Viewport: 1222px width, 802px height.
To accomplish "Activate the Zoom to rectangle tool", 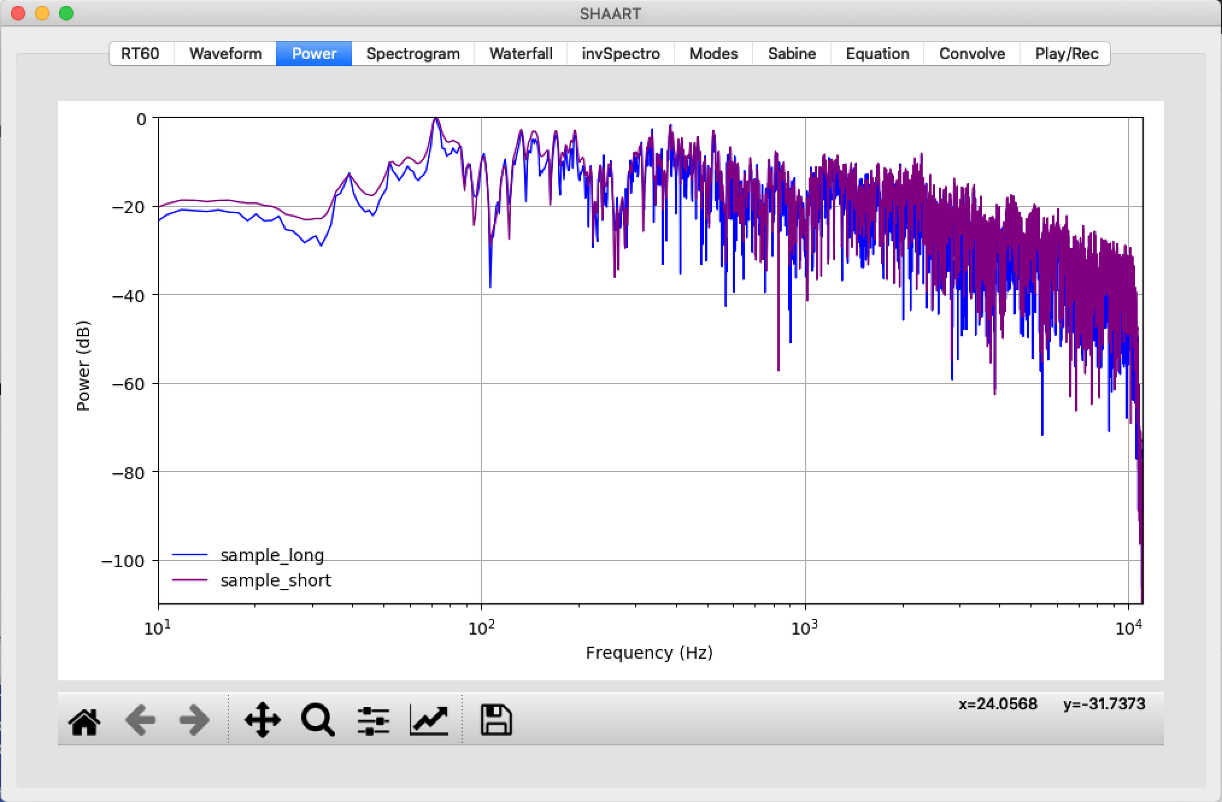I will pyautogui.click(x=318, y=720).
